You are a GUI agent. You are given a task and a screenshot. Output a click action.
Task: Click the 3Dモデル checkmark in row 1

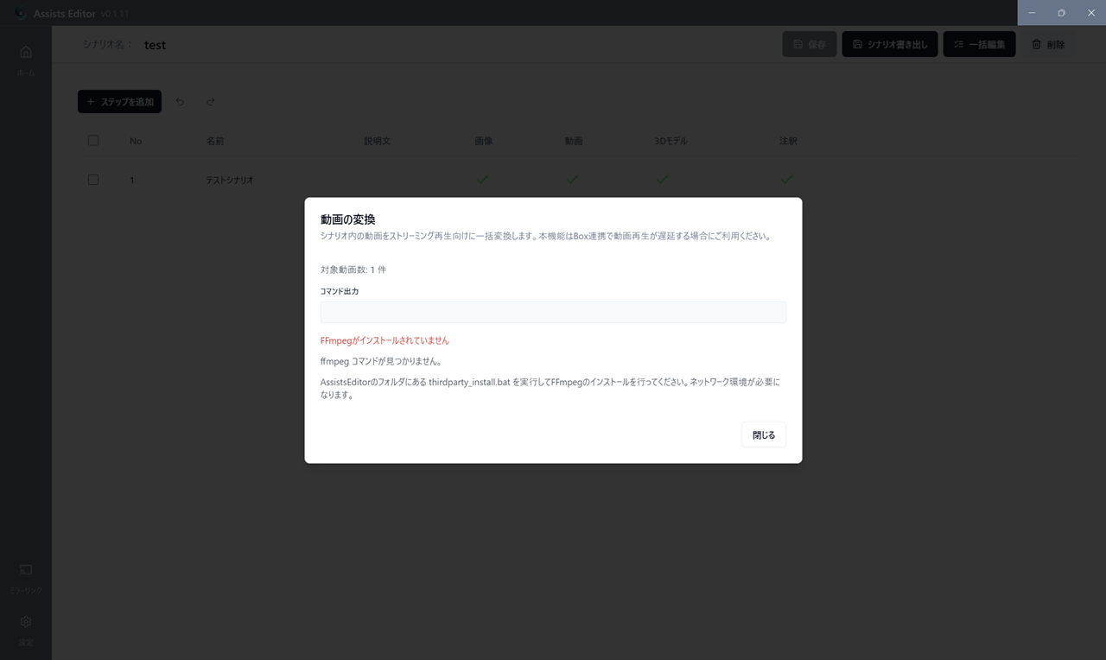662,180
